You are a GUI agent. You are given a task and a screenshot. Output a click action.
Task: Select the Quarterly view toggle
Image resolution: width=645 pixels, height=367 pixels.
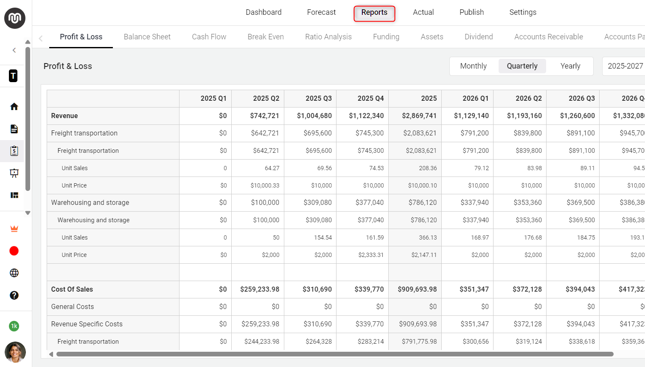pyautogui.click(x=522, y=66)
